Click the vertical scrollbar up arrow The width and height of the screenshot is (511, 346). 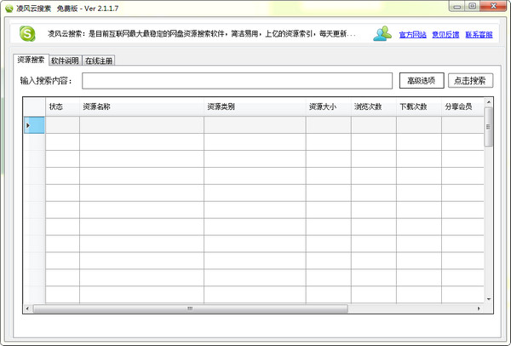coord(488,101)
